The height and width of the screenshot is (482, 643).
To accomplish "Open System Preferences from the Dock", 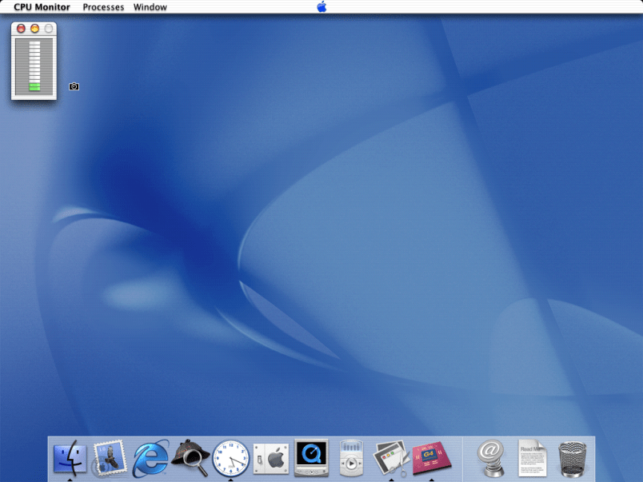I will pyautogui.click(x=270, y=459).
